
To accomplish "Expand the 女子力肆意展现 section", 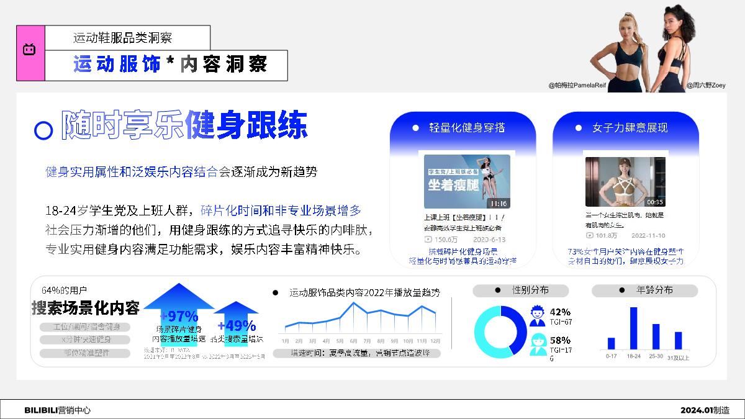I will [x=628, y=127].
